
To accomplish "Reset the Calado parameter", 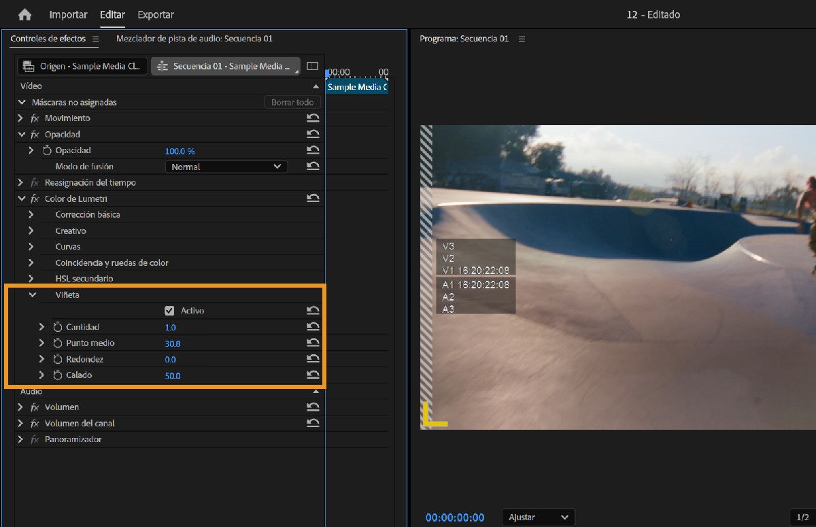I will (313, 375).
